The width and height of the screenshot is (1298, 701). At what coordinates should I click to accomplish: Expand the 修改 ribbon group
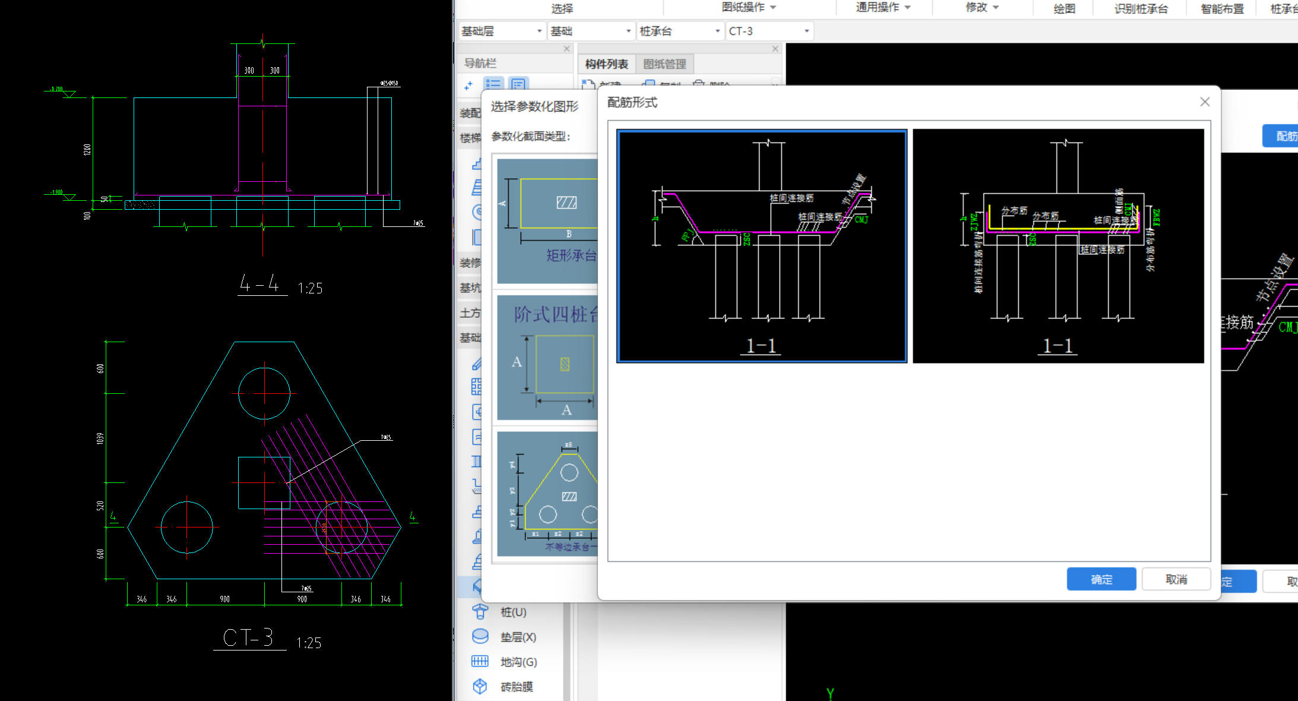(982, 7)
